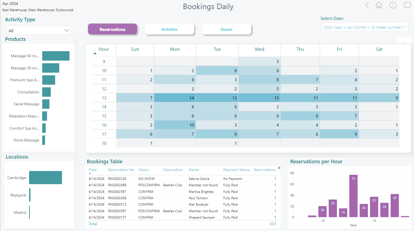This screenshot has height=231, width=414.
Task: Select the 77 reservations bar in chart
Action: tap(353, 196)
